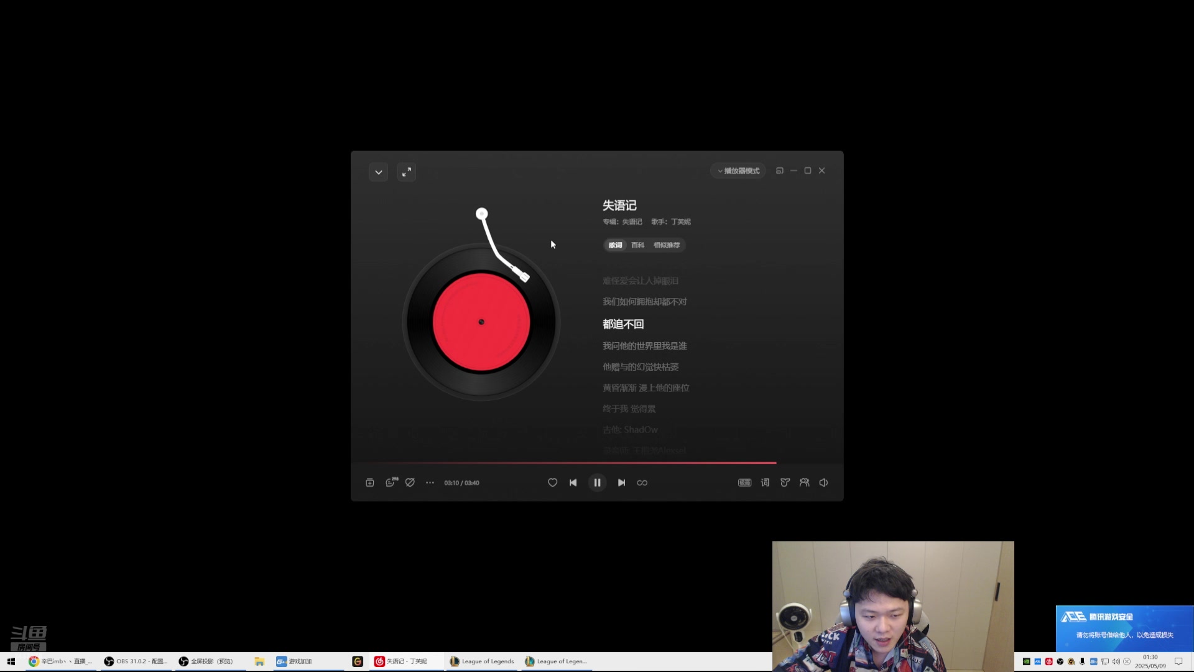Switch to 全屏投影 (预览) OBS projector window
The height and width of the screenshot is (672, 1194).
211,661
